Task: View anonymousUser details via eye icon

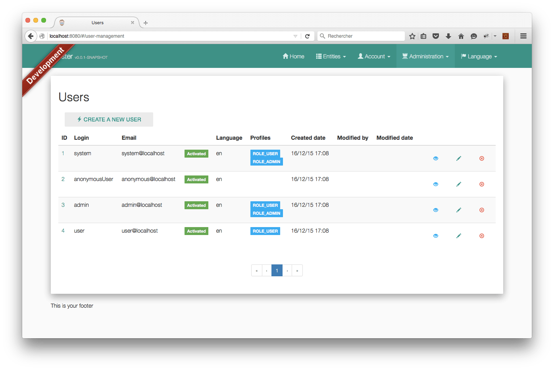Action: (436, 184)
